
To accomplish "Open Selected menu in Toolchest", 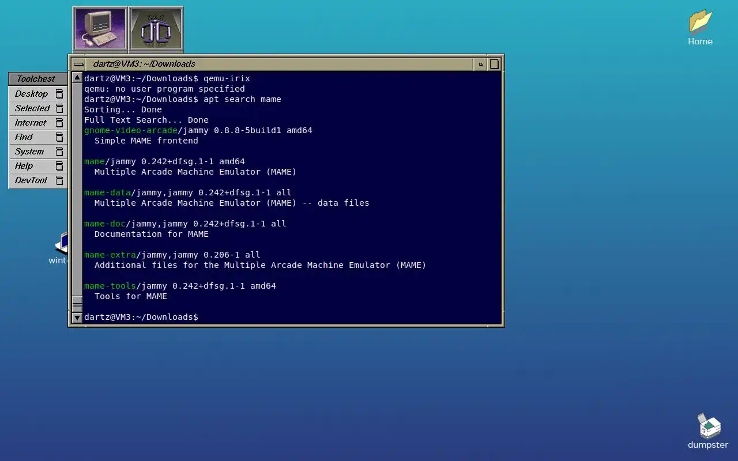I will [x=38, y=108].
